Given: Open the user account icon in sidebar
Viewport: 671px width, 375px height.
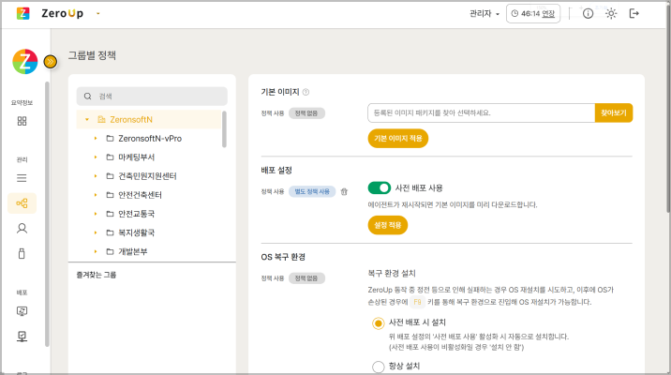Looking at the screenshot, I should tap(22, 228).
